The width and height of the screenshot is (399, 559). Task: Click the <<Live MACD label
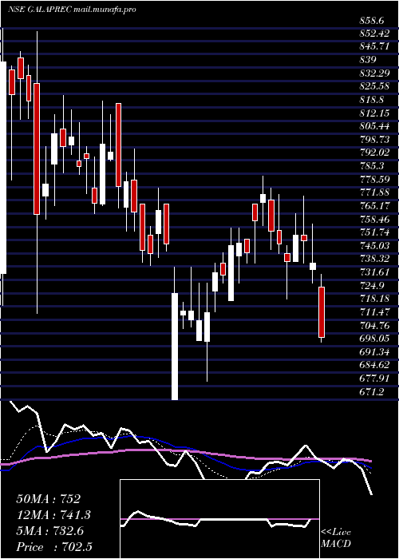coord(336,538)
